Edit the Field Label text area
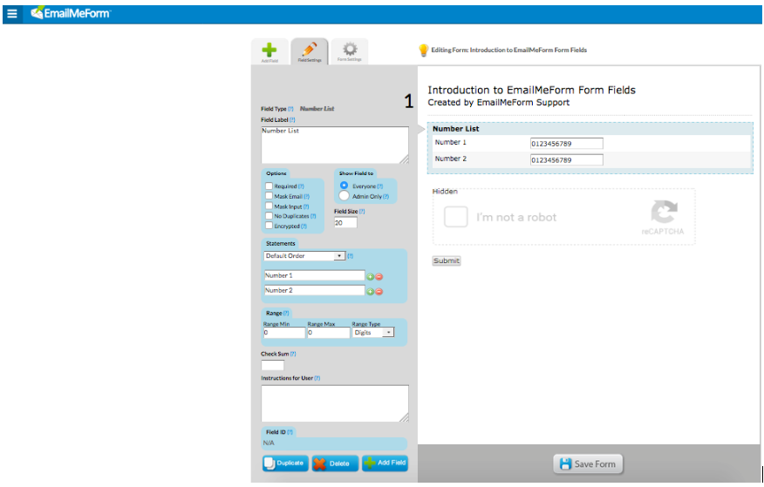Screen dimensions: 764x487 [335, 145]
